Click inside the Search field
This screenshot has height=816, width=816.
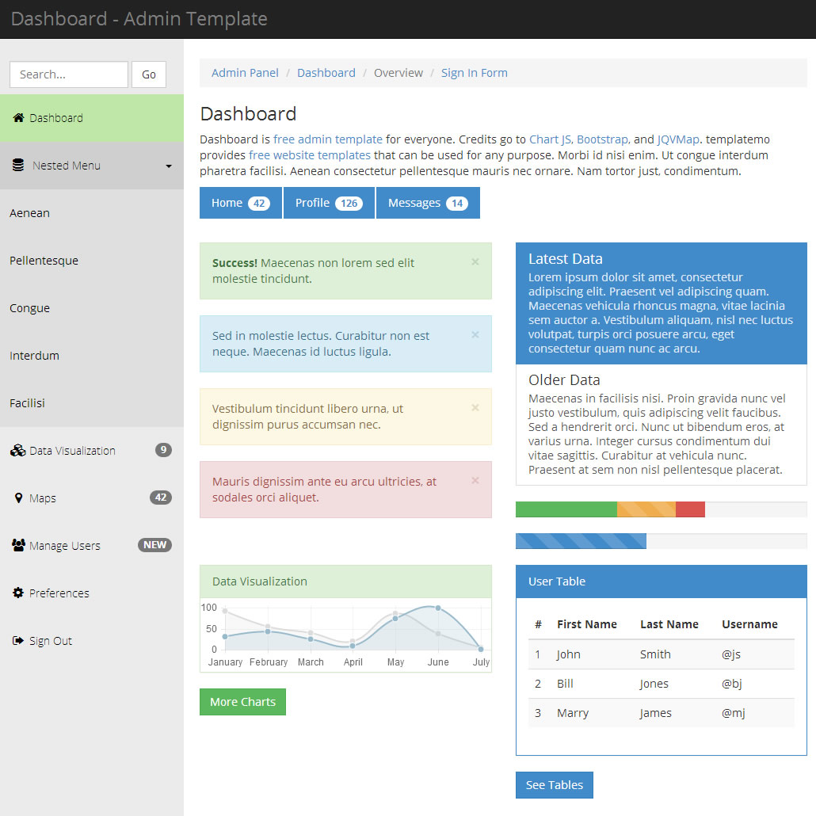(x=68, y=74)
